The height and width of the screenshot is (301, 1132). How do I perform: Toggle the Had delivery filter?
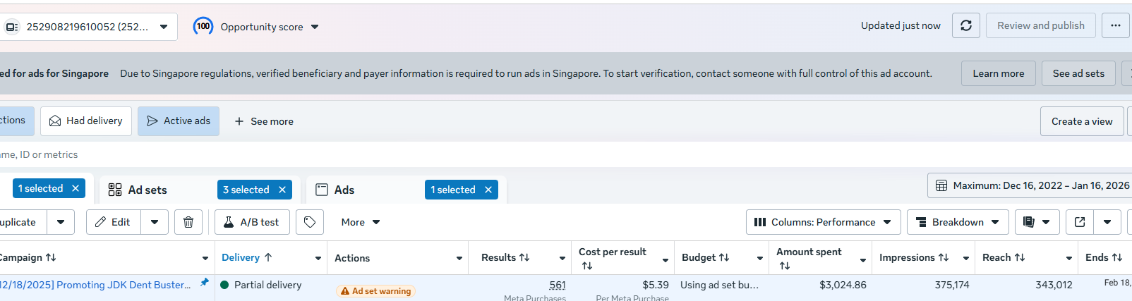click(x=86, y=121)
